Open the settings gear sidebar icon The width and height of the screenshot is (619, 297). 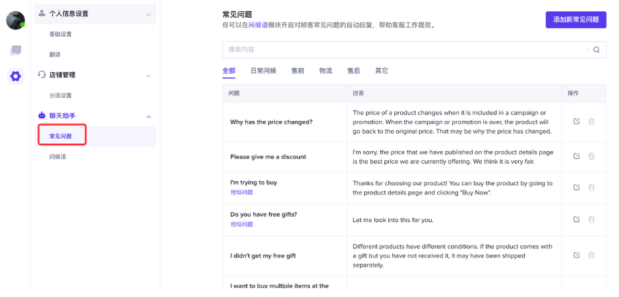click(16, 76)
